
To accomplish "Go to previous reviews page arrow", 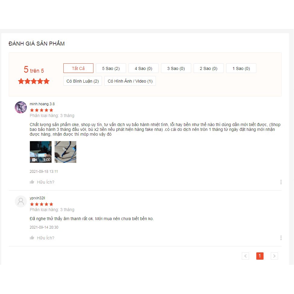I will 245,256.
